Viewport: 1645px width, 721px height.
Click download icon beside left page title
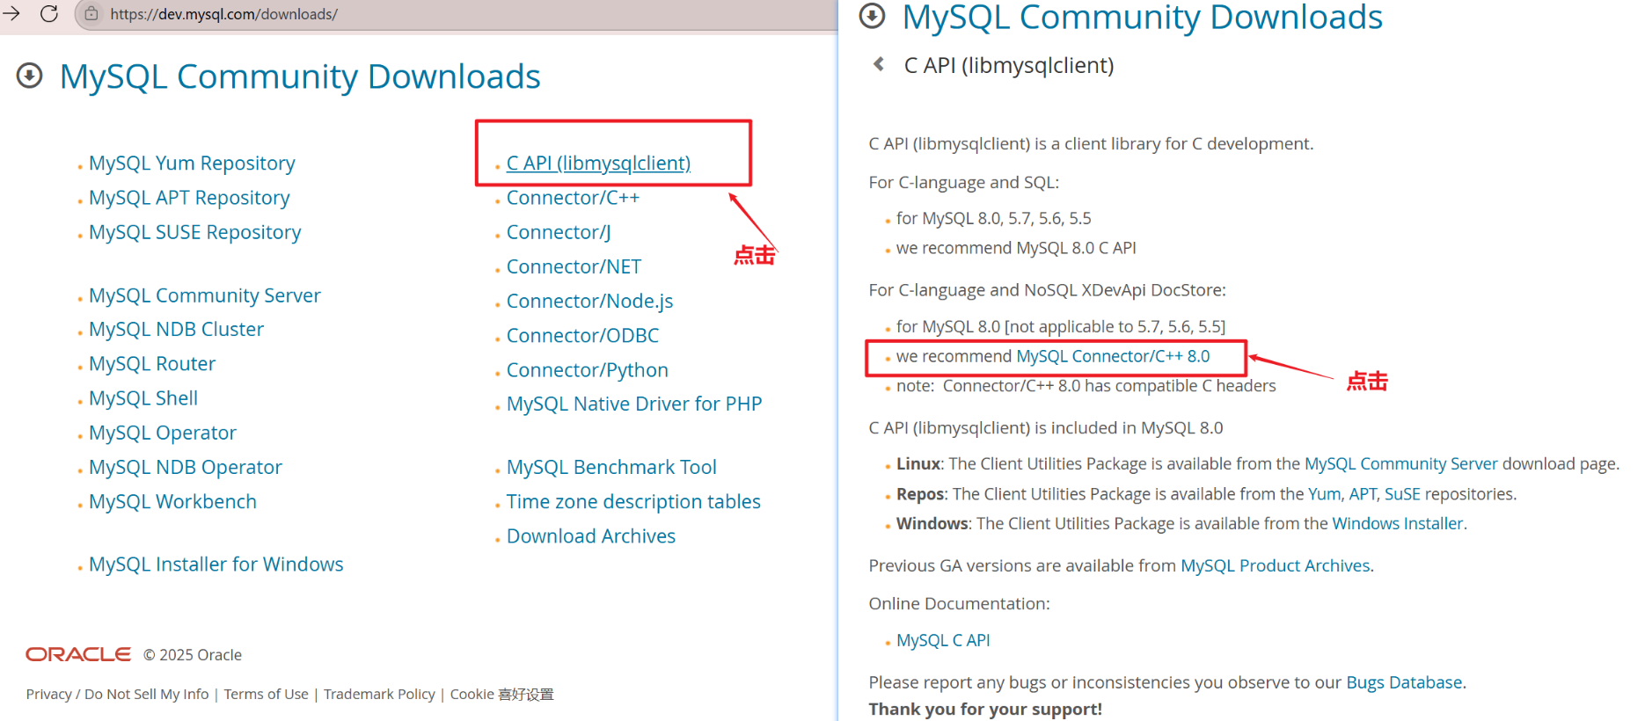coord(29,76)
